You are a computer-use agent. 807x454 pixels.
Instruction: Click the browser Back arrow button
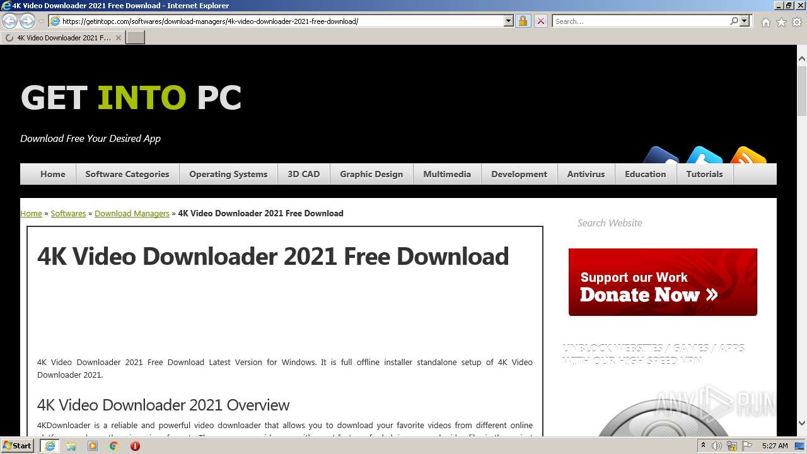[x=10, y=21]
